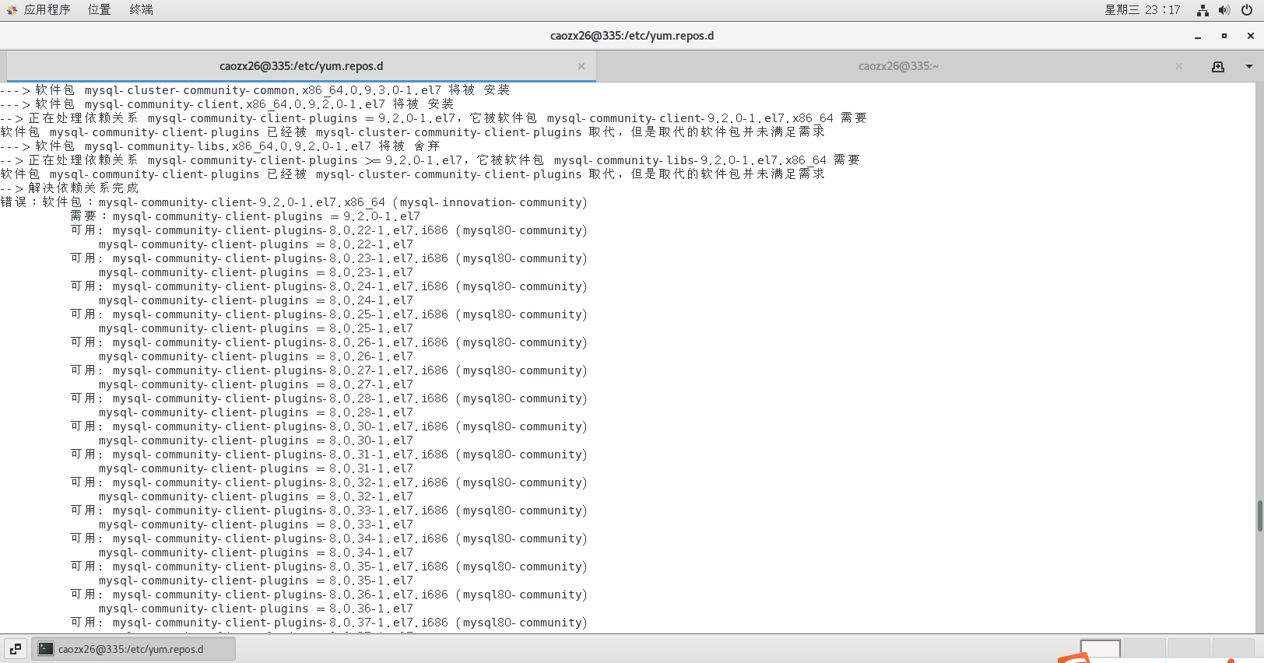
Task: Close the terminal window
Action: pos(1251,36)
